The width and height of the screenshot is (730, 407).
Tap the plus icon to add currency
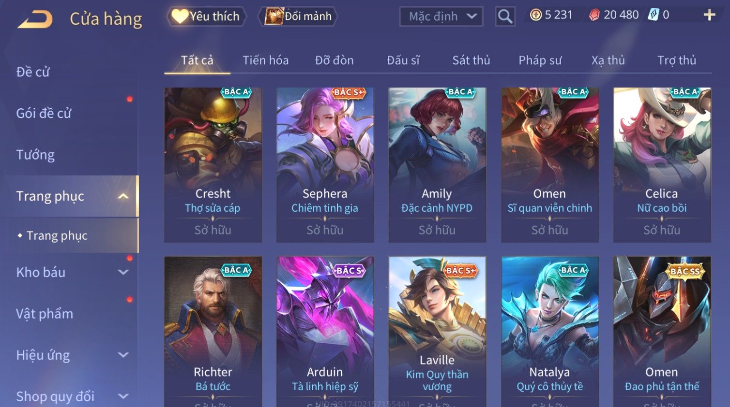(x=709, y=15)
